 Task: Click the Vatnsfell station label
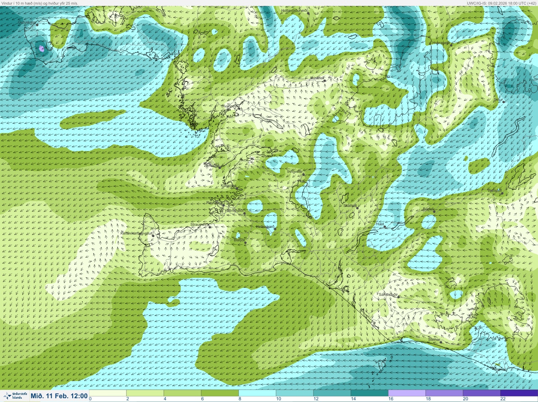pos(494,191)
